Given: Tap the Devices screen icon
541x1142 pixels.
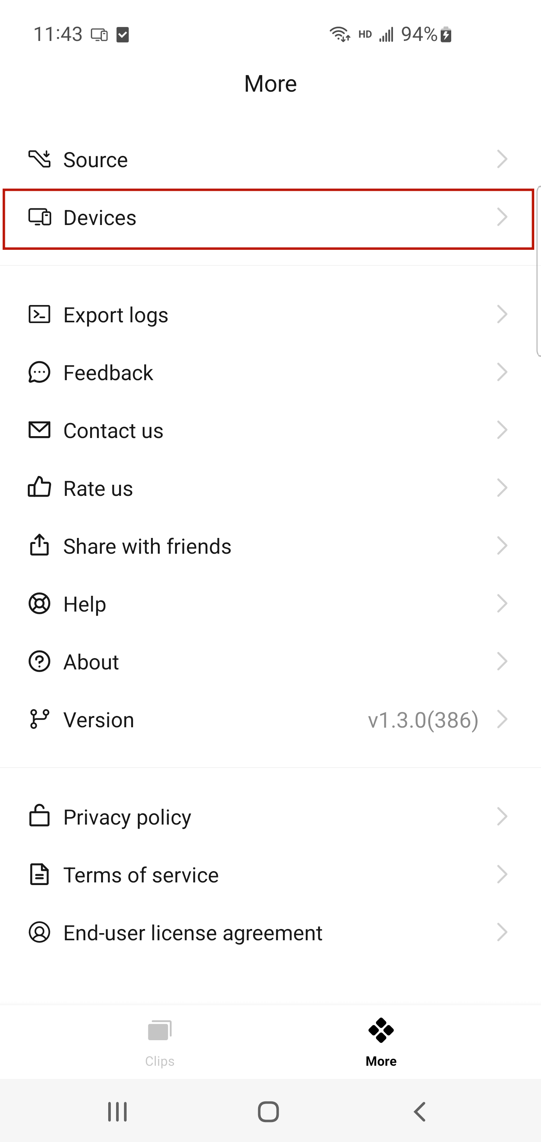Looking at the screenshot, I should [39, 217].
